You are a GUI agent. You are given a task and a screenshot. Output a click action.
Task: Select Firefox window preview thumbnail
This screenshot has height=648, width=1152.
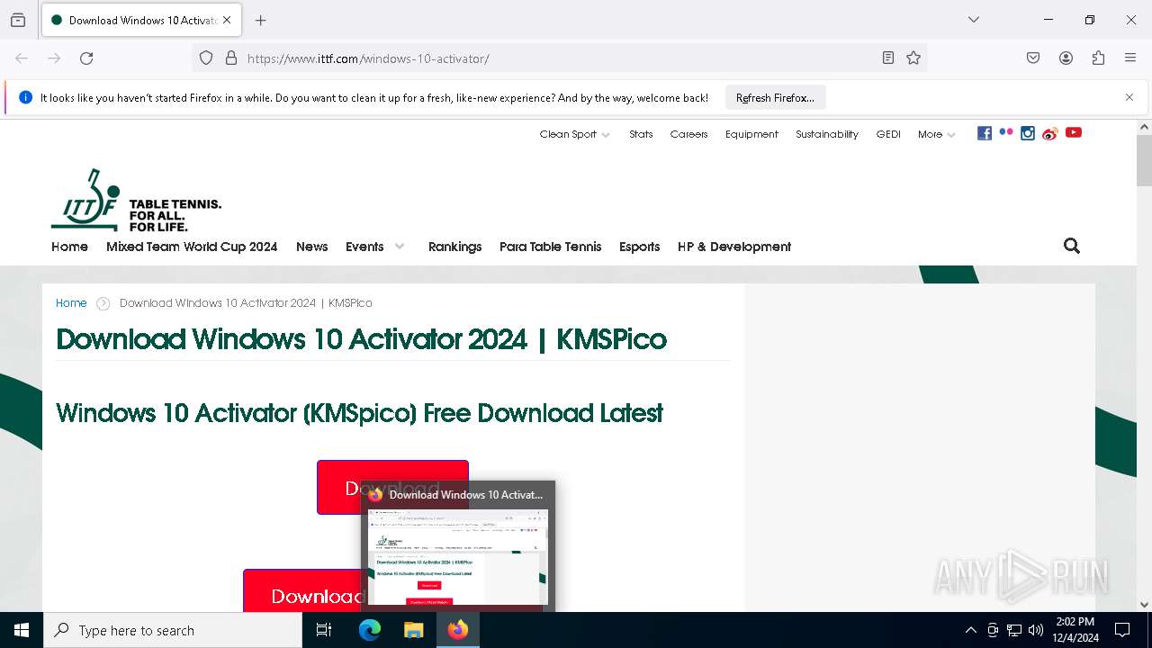[458, 558]
